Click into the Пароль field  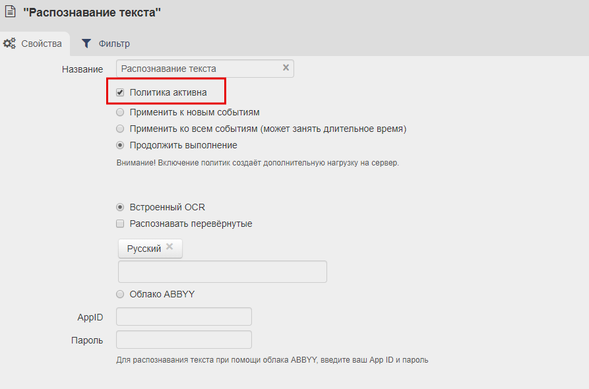pyautogui.click(x=183, y=340)
